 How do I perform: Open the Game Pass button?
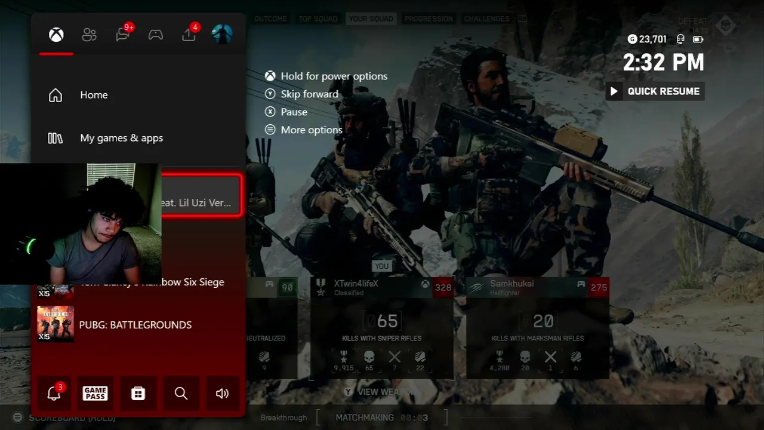[95, 393]
